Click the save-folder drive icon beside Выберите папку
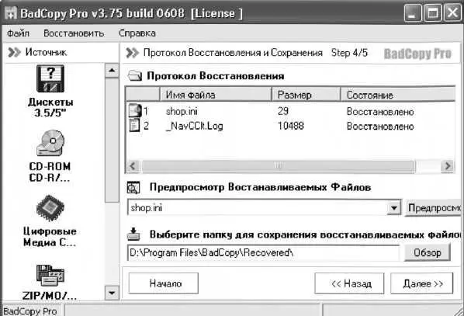 click(133, 234)
